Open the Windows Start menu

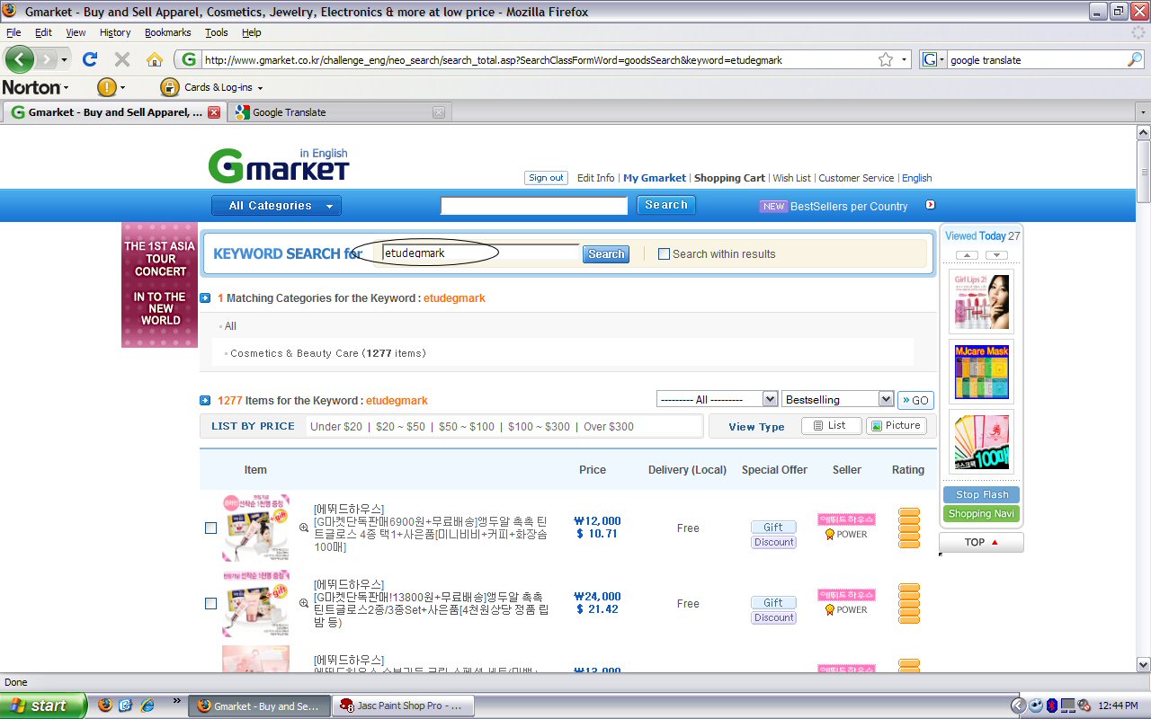point(43,706)
